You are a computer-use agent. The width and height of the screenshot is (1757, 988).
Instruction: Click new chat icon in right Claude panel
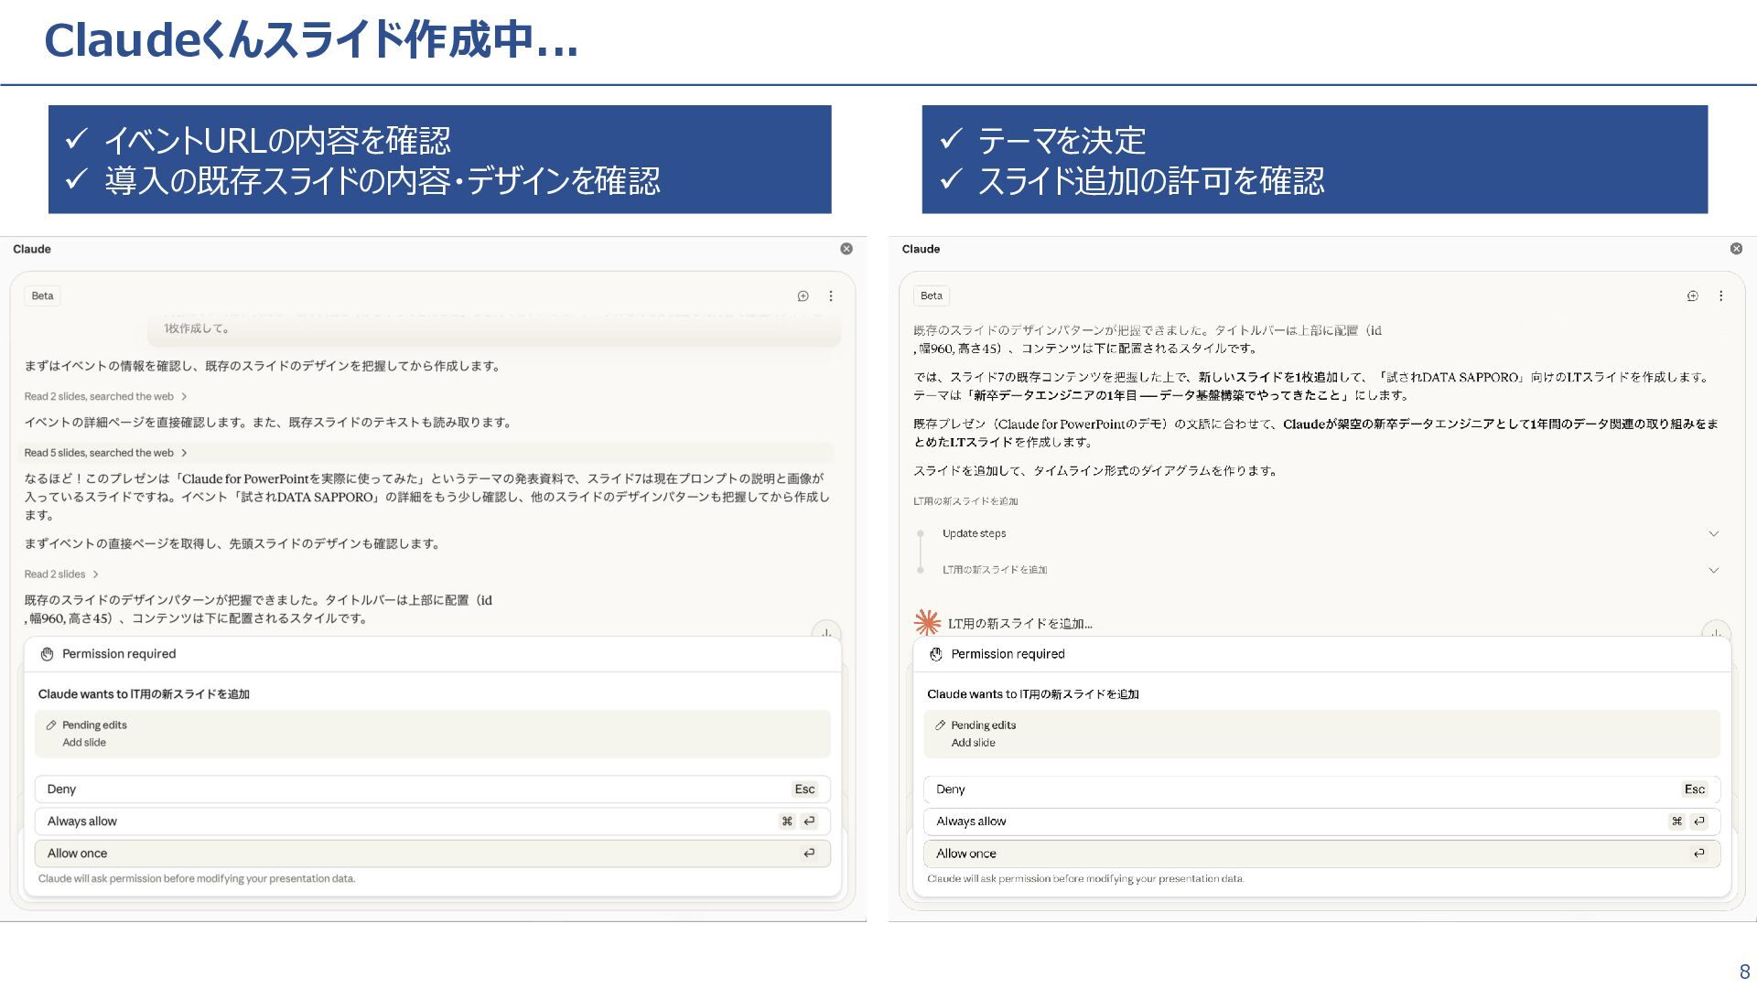(1692, 295)
